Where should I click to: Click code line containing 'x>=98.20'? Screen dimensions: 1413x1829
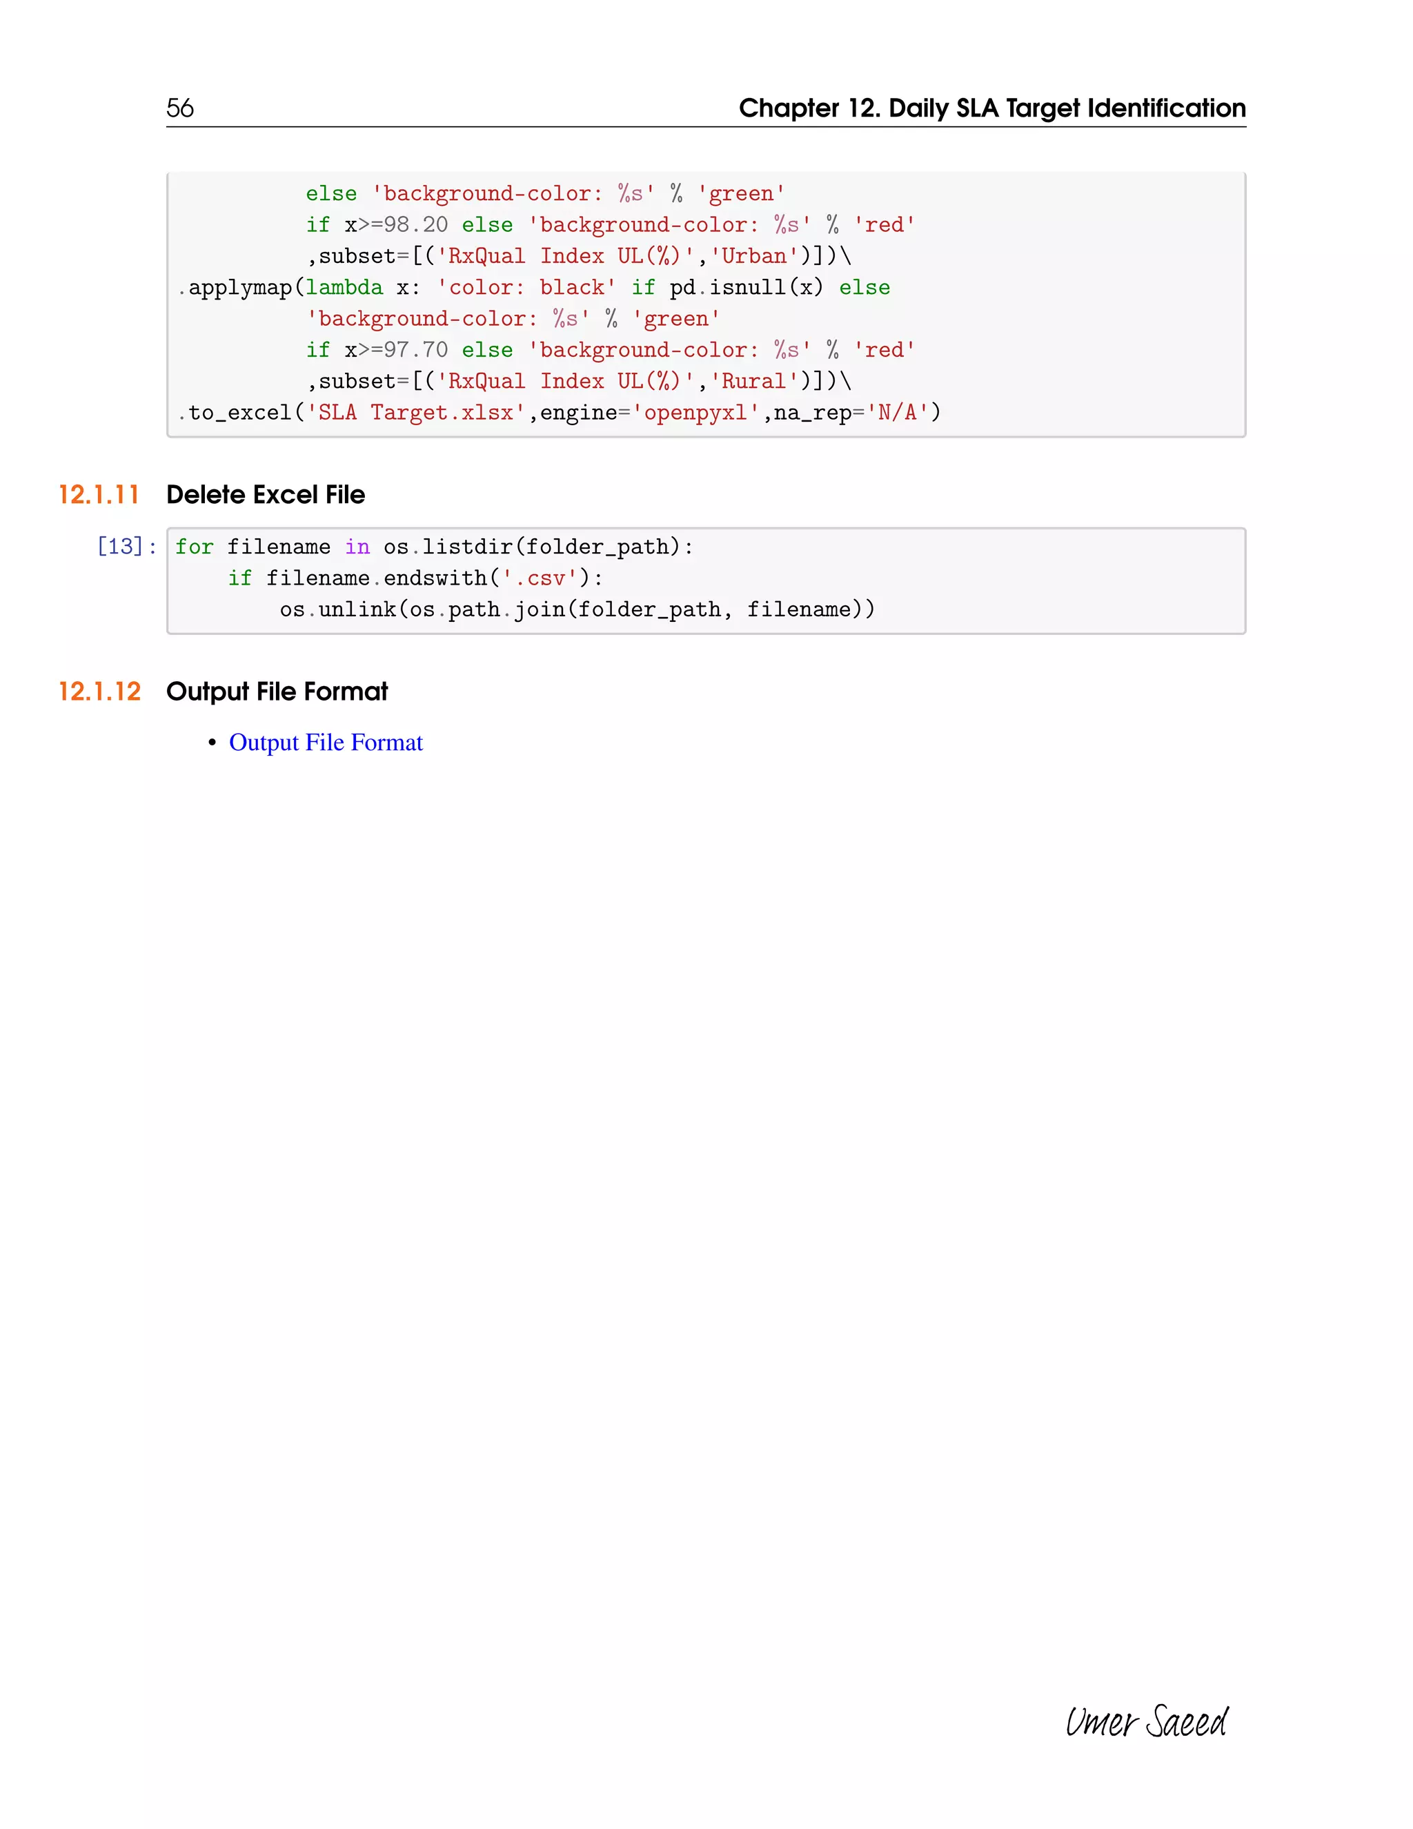611,225
